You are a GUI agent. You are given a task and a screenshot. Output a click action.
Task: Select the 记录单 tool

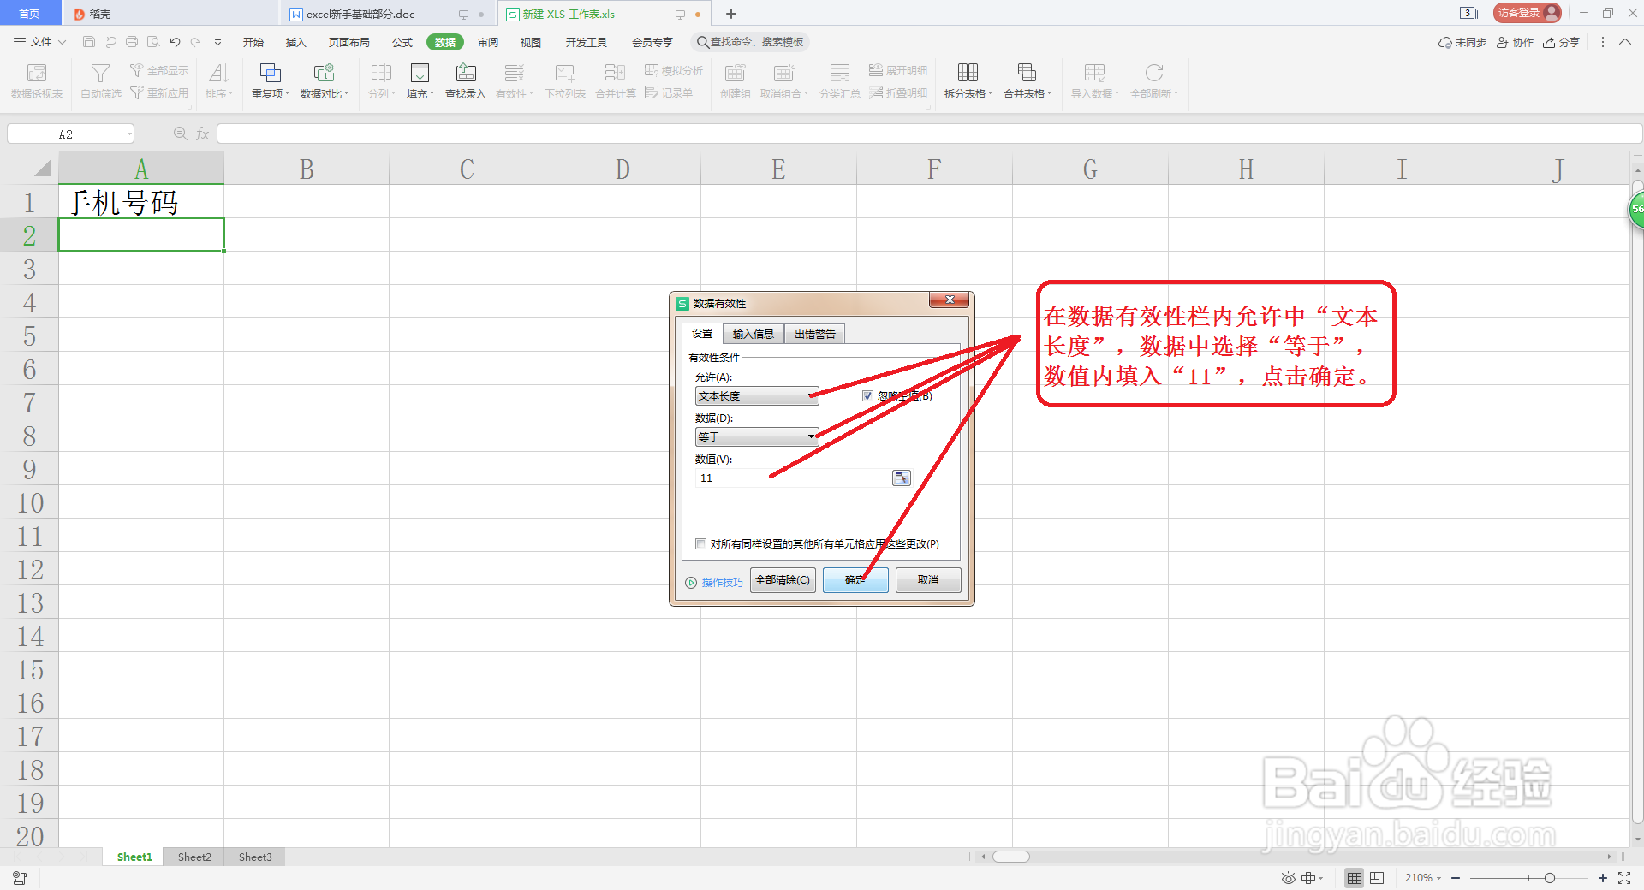(x=672, y=92)
